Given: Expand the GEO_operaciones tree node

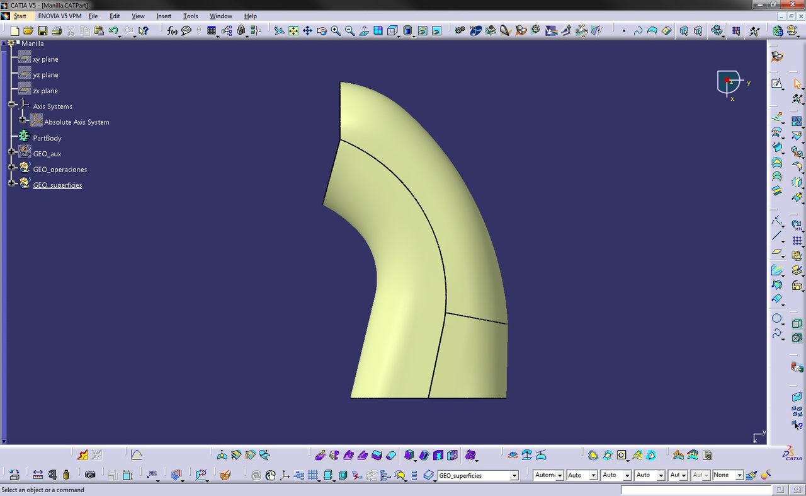Looking at the screenshot, I should [11, 167].
